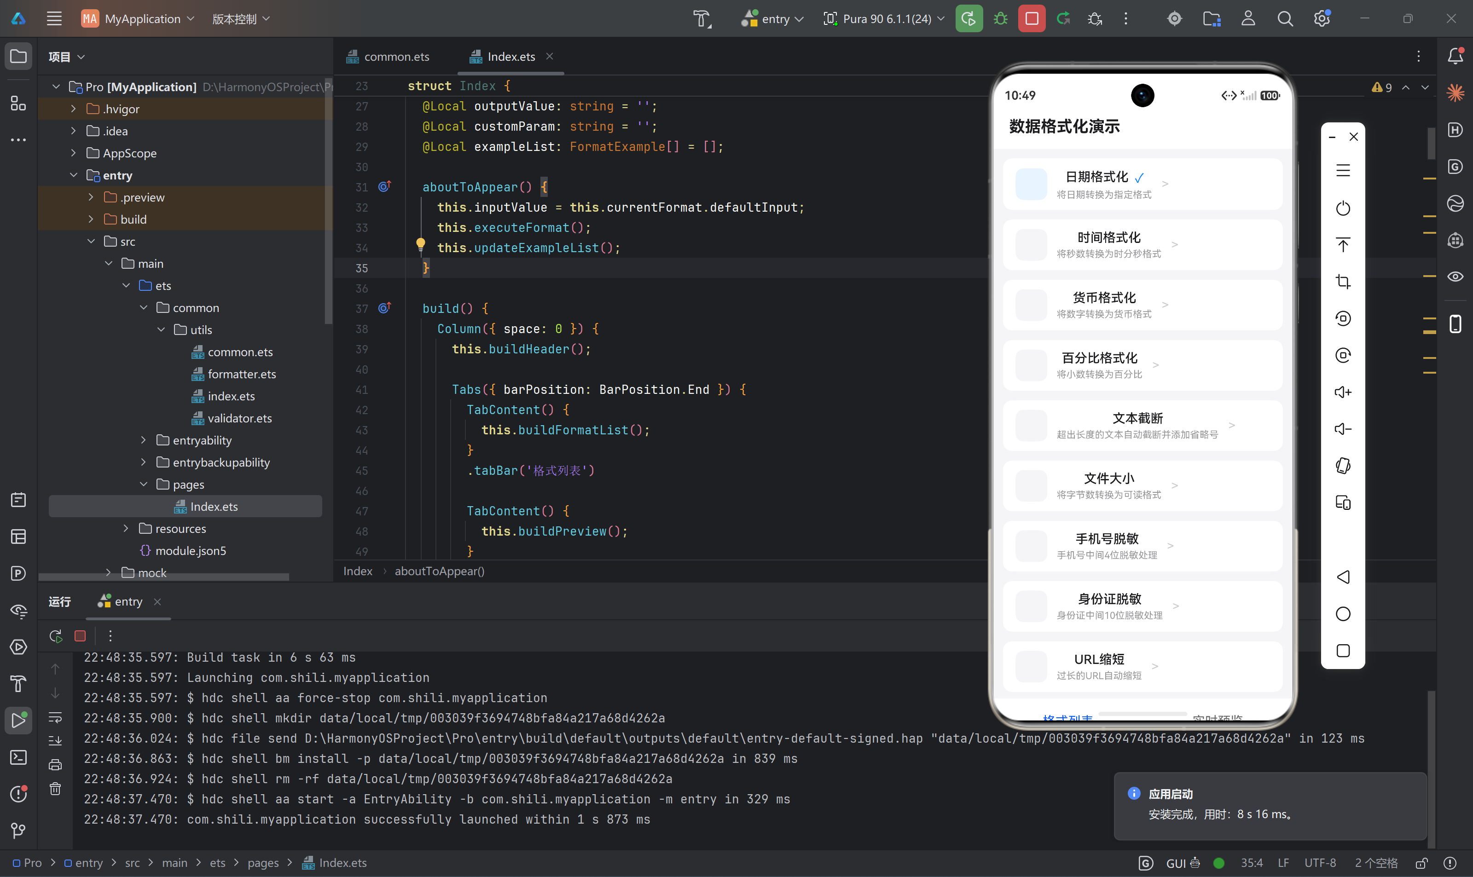
Task: Print the console output
Action: [x=55, y=765]
